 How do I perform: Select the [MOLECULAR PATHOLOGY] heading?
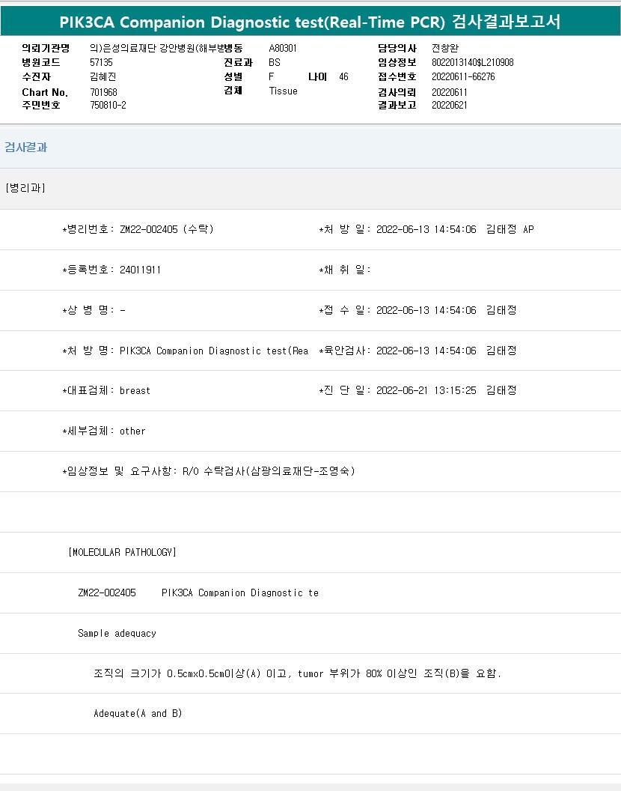[122, 552]
